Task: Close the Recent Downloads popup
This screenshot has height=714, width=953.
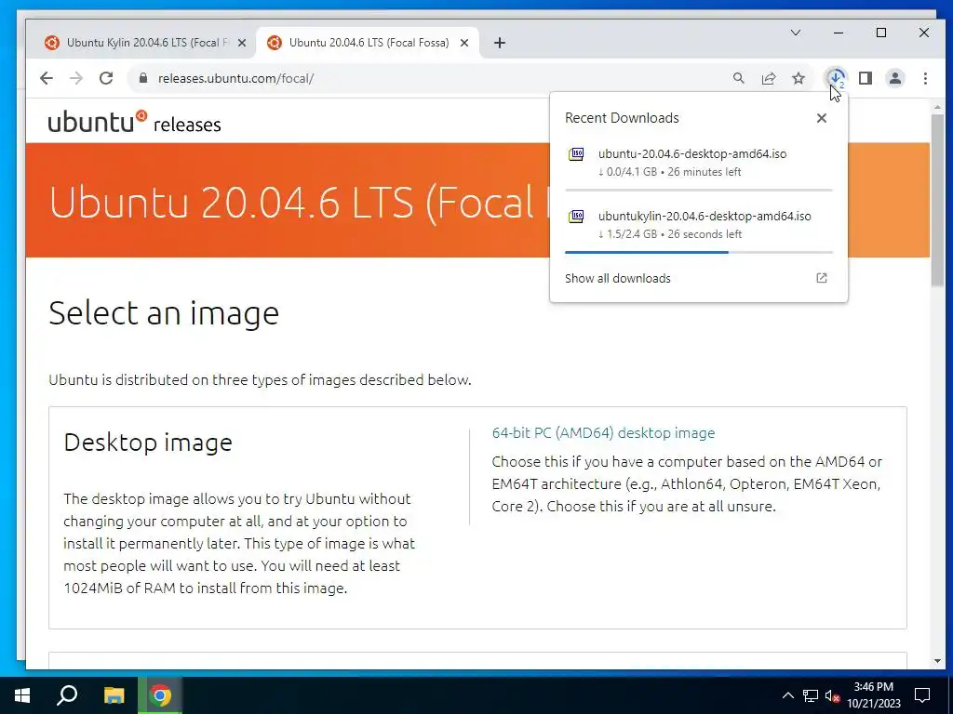Action: [x=822, y=118]
